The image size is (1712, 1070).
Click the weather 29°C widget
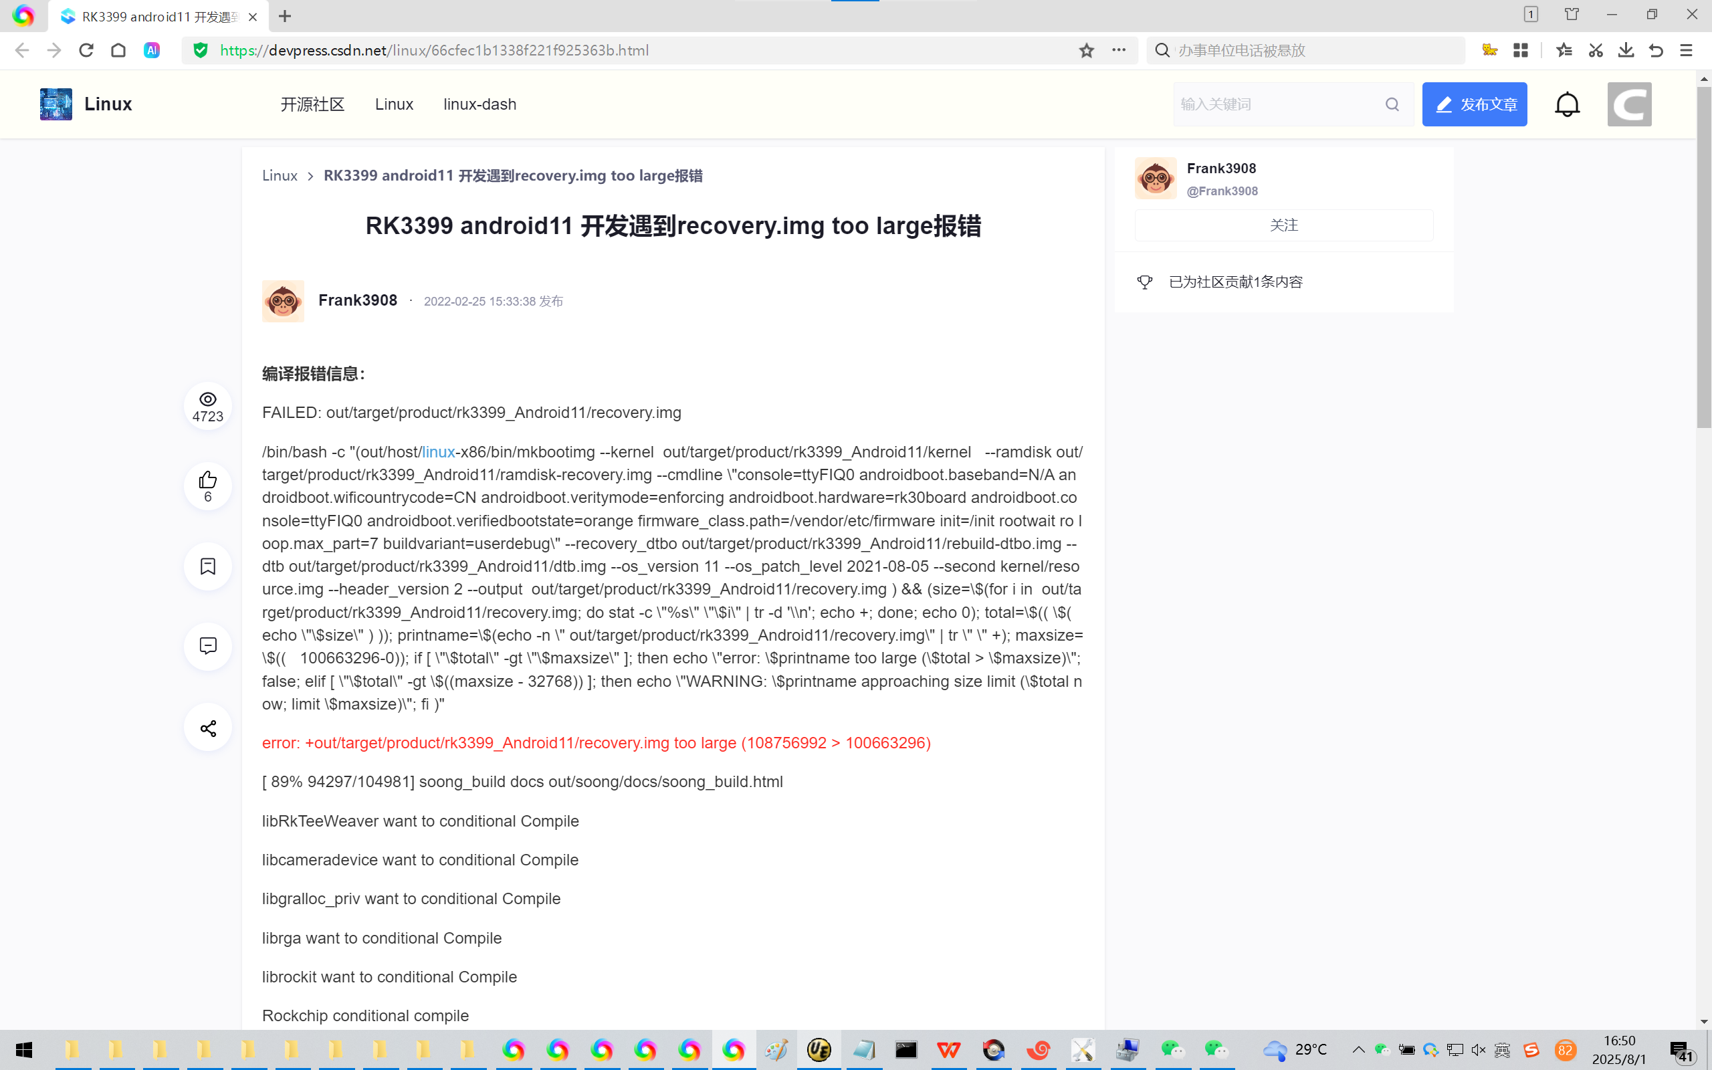[1295, 1049]
